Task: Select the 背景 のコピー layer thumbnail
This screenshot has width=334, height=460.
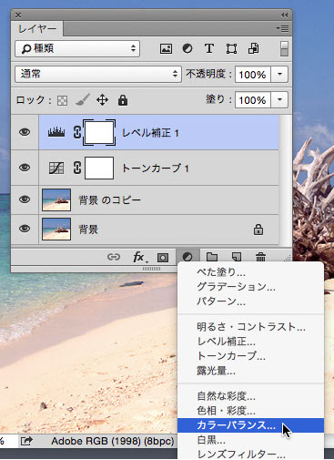Action: click(x=56, y=199)
